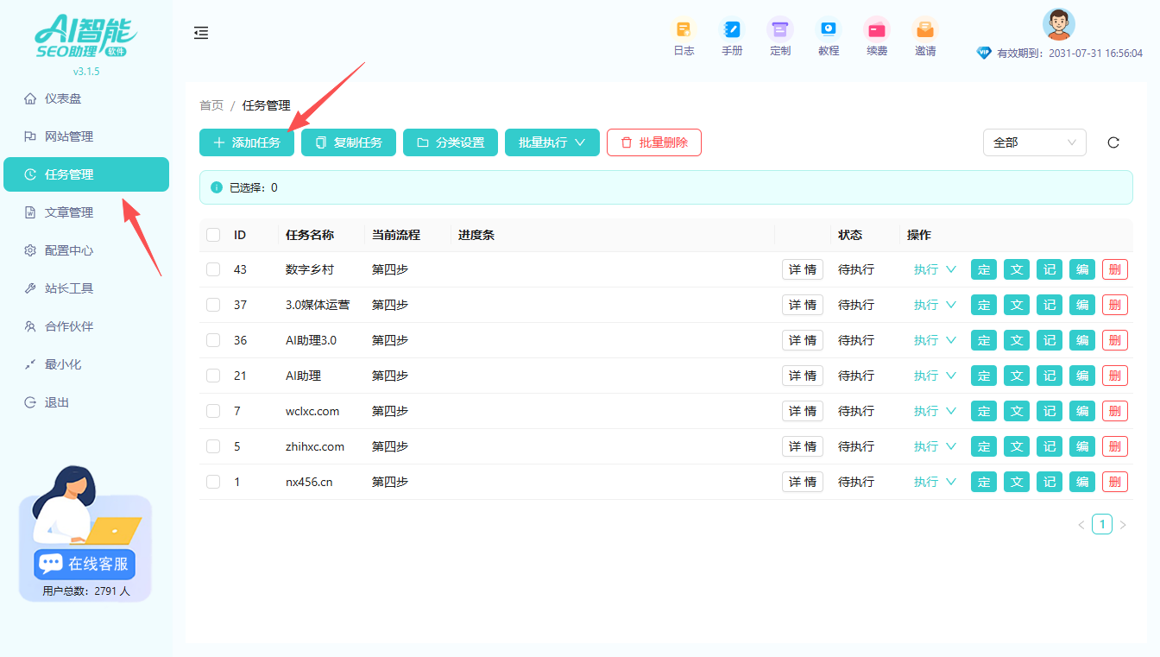Click the 添加任务 button

(247, 142)
